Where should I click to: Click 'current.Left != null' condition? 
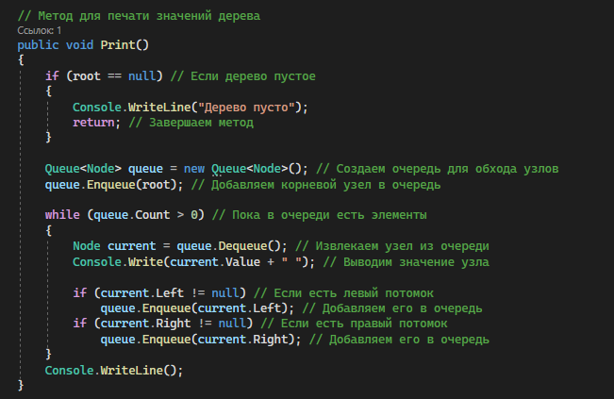(x=170, y=292)
